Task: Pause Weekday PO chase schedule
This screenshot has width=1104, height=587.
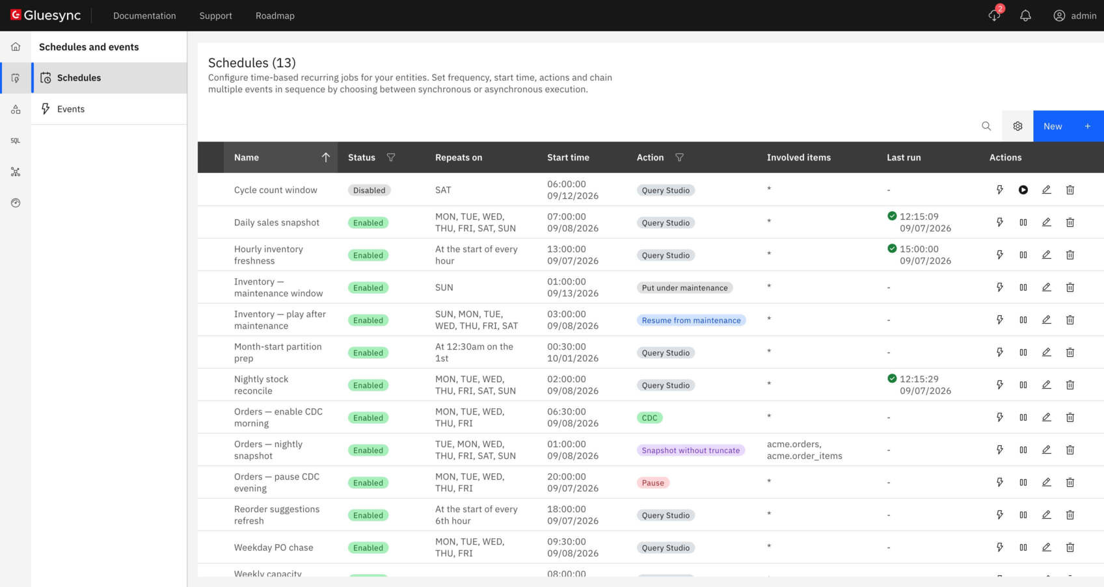Action: click(1023, 547)
